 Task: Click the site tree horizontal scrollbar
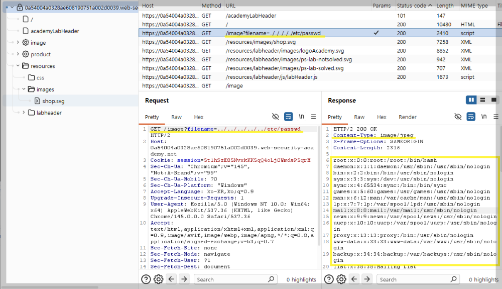pos(50,287)
